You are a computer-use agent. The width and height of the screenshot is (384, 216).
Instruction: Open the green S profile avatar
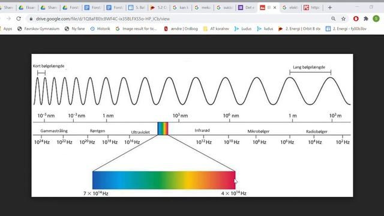tap(376, 19)
